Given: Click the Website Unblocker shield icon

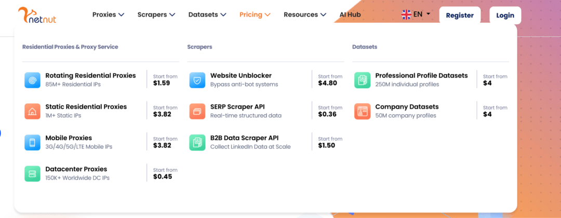Looking at the screenshot, I should pos(197,80).
